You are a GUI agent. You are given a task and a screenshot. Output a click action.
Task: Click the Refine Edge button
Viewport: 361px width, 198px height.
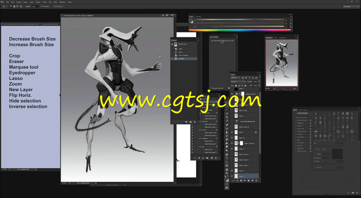point(59,6)
